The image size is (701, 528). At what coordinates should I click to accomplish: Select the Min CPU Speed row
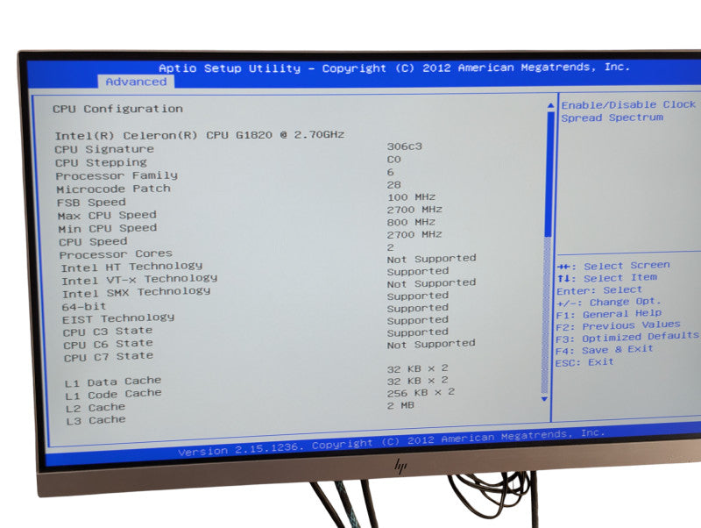tap(247, 225)
